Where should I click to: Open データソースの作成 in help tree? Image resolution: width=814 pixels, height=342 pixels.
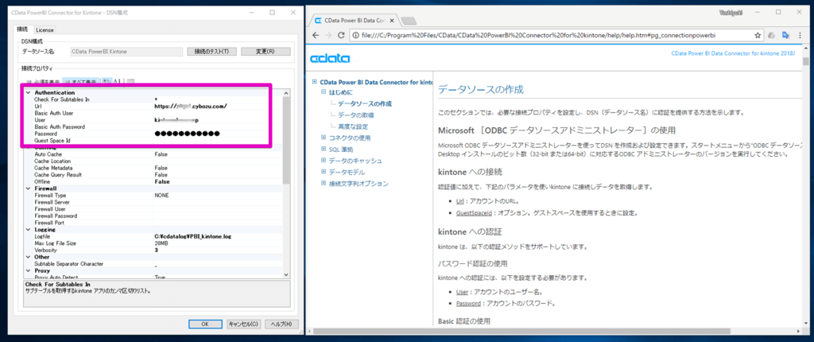click(x=364, y=103)
